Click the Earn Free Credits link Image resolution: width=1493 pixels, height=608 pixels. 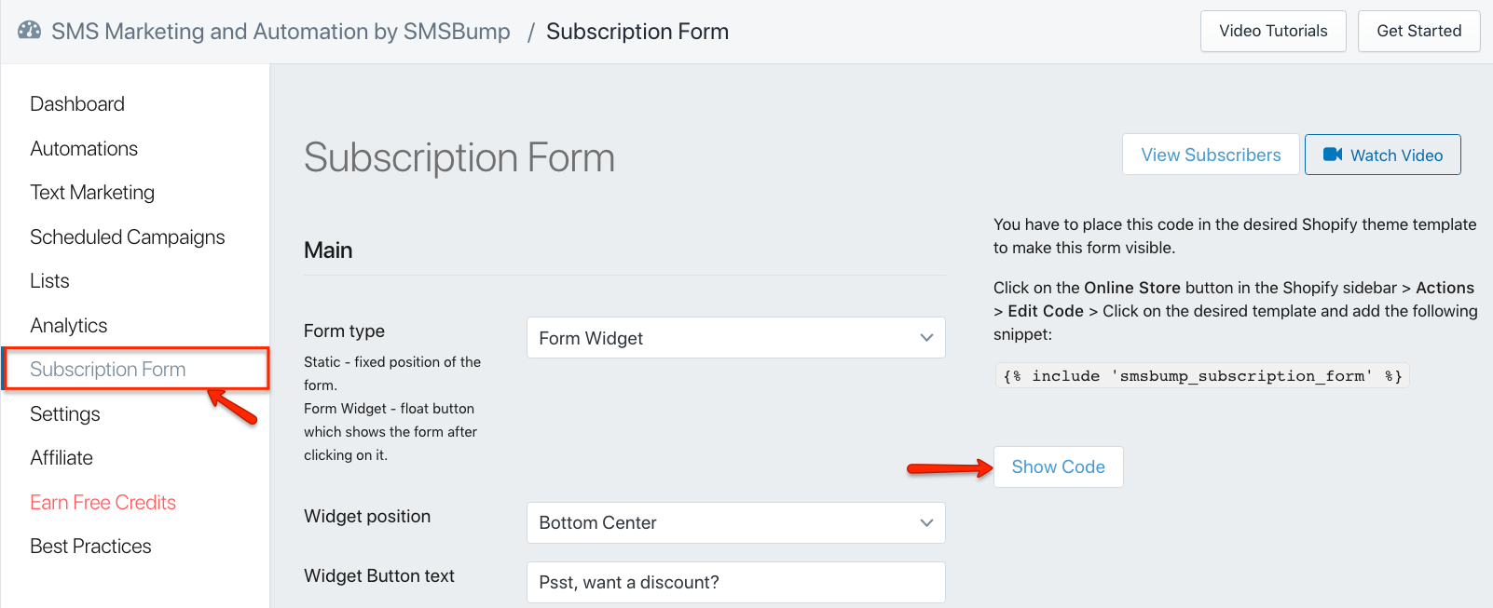click(x=103, y=502)
